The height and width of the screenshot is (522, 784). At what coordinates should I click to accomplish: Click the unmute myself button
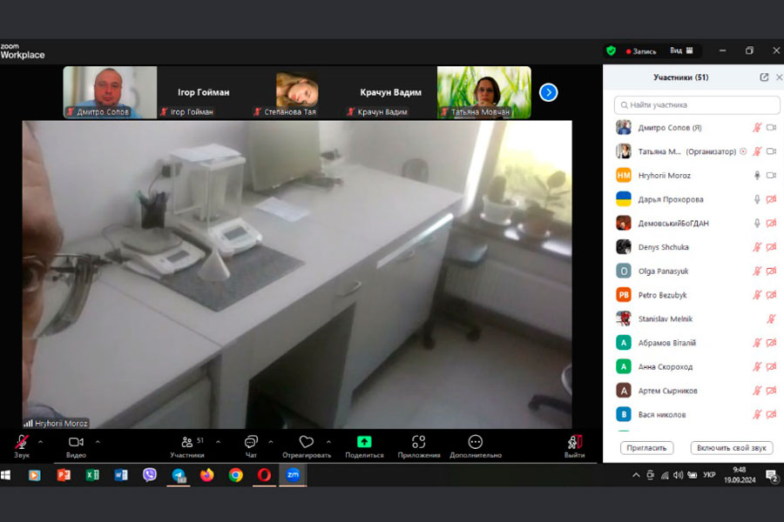coord(732,448)
